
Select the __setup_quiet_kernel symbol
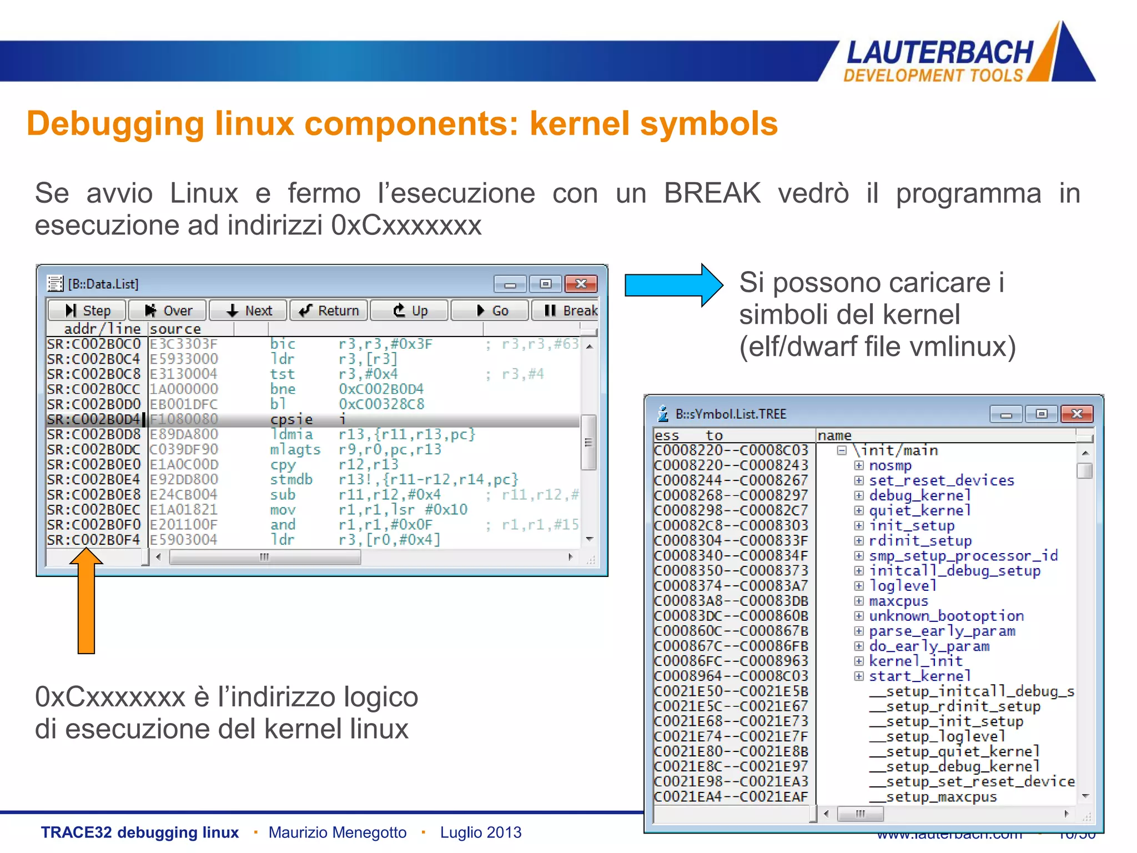tap(954, 751)
